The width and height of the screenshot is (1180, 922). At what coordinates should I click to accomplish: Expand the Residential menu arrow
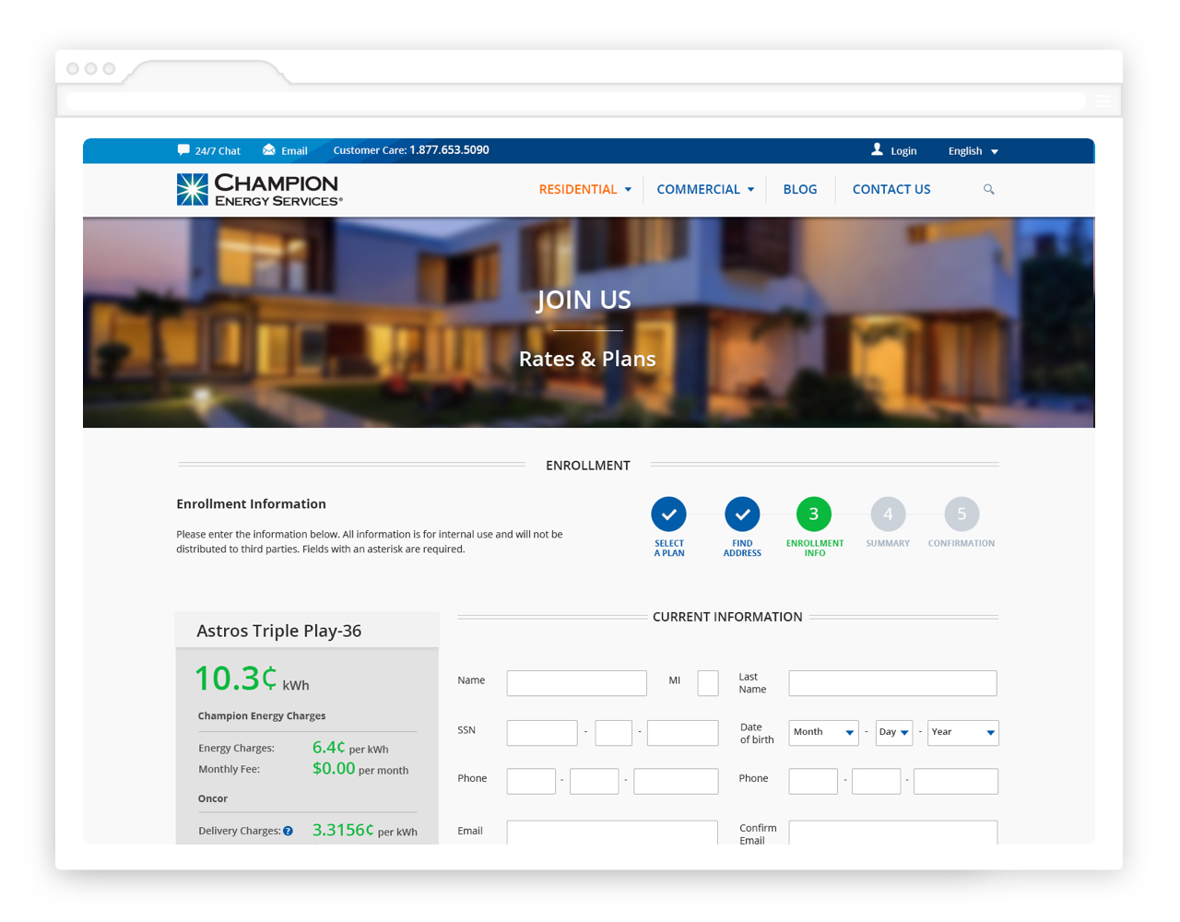coord(629,190)
